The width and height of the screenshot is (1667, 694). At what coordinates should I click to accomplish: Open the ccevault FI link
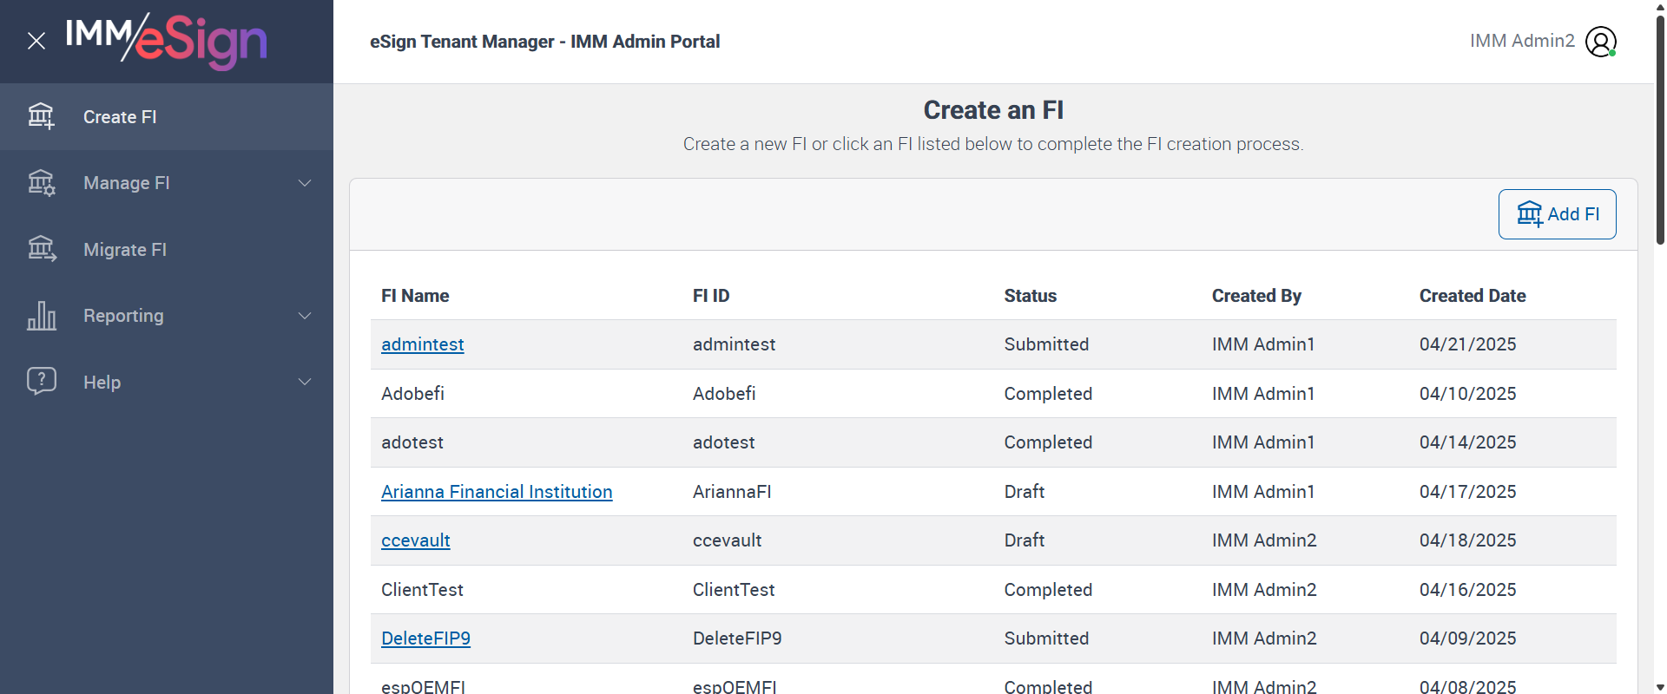coord(415,540)
